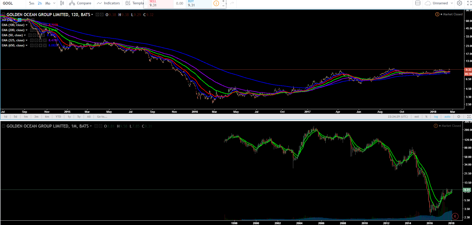The height and width of the screenshot is (225, 472).
Task: Open the candlestick chart style menu
Action: point(62,3)
